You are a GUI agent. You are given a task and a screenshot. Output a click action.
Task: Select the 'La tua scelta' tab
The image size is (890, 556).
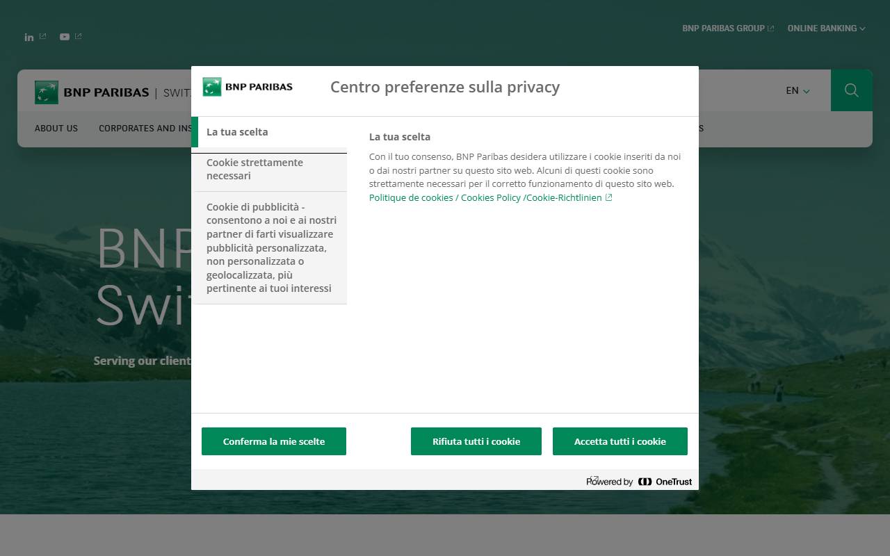[x=269, y=132]
